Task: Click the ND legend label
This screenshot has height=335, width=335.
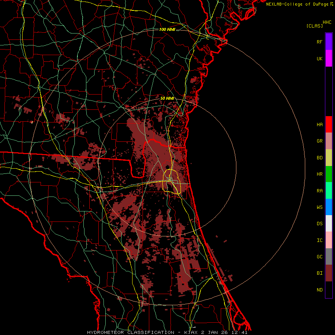Action: pos(319,290)
